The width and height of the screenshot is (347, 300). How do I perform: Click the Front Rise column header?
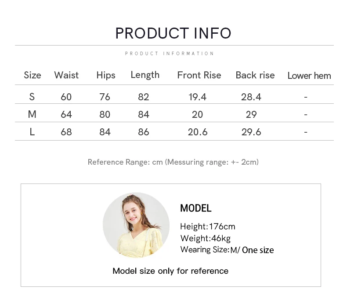click(199, 75)
